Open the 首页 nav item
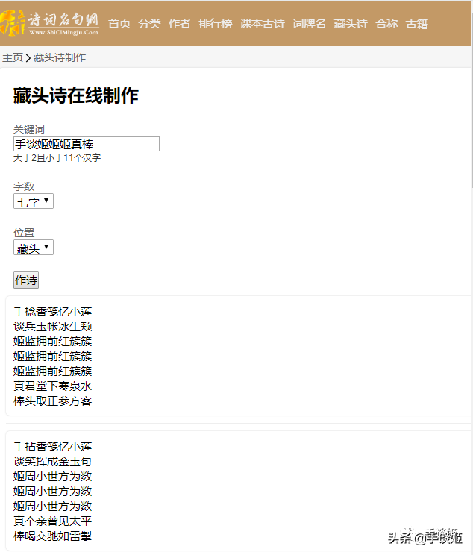This screenshot has width=473, height=555. [x=119, y=24]
